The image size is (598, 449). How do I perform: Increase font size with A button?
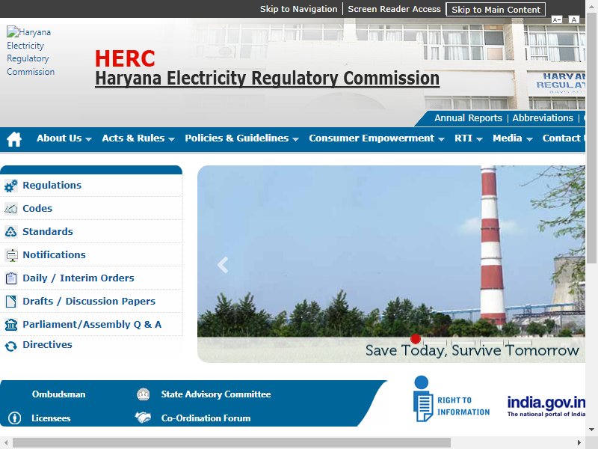tap(573, 20)
